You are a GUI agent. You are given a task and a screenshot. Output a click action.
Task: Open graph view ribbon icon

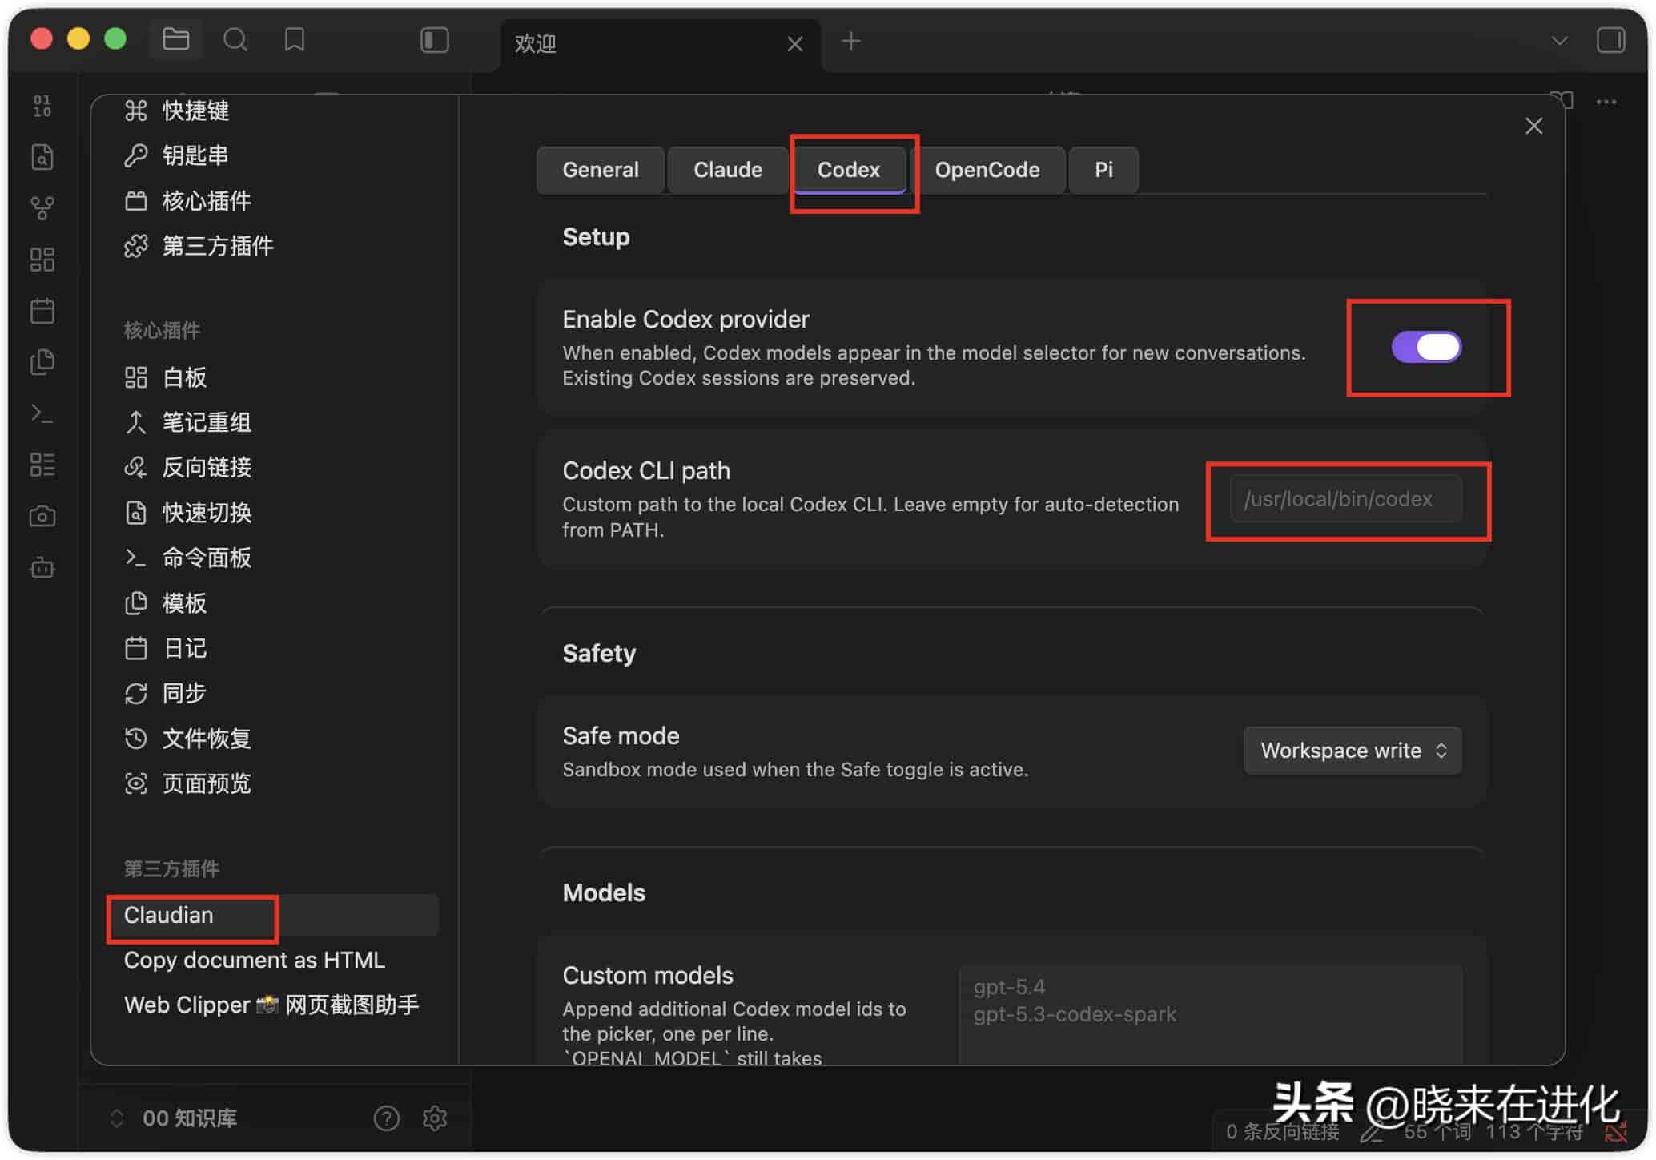pyautogui.click(x=42, y=207)
